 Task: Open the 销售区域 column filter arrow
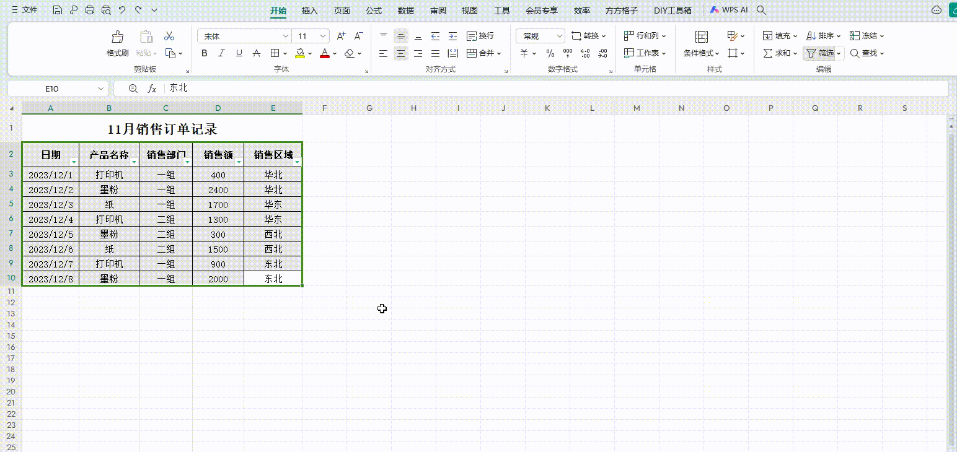tap(298, 162)
